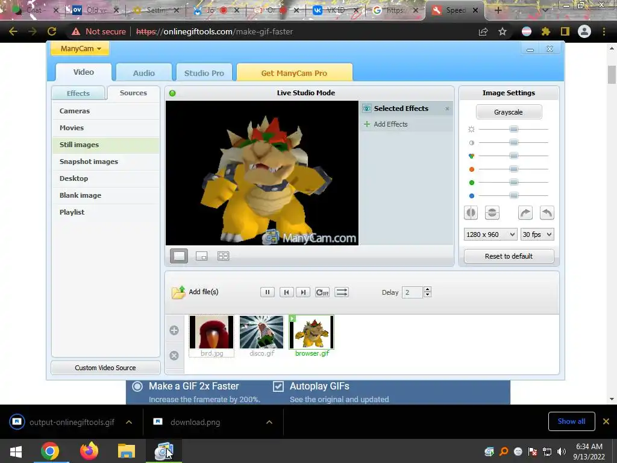Close the Selected Effects panel

(447, 109)
